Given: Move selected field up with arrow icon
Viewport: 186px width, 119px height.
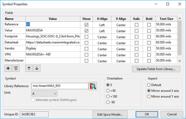Looking at the screenshot, I should pyautogui.click(x=29, y=68).
